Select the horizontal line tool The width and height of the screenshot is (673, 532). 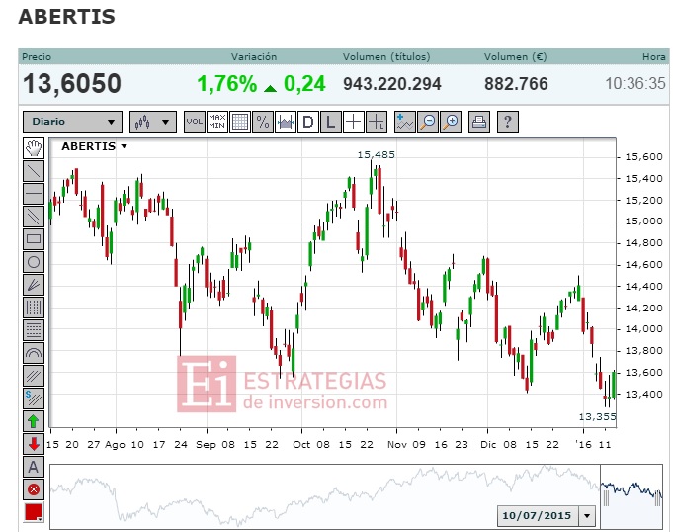click(x=33, y=194)
